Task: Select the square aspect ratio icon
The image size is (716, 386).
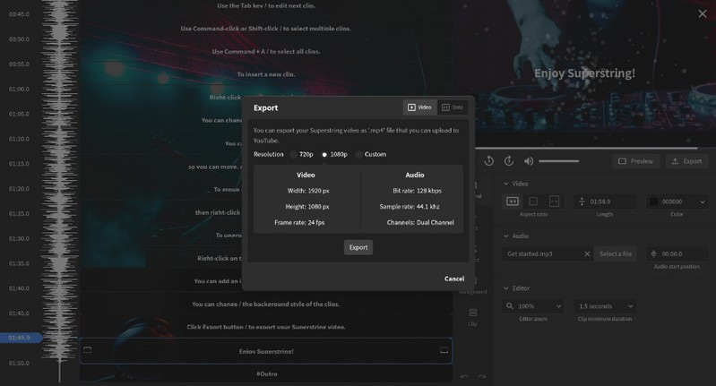Action: pos(533,202)
